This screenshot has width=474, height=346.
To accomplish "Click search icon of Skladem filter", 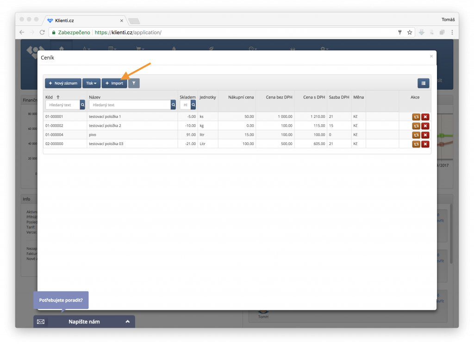I will [193, 105].
